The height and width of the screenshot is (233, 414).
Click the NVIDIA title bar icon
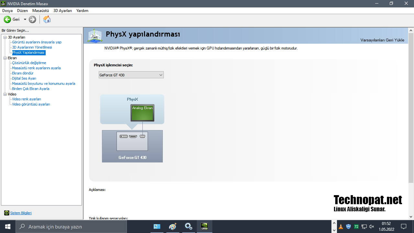point(4,4)
